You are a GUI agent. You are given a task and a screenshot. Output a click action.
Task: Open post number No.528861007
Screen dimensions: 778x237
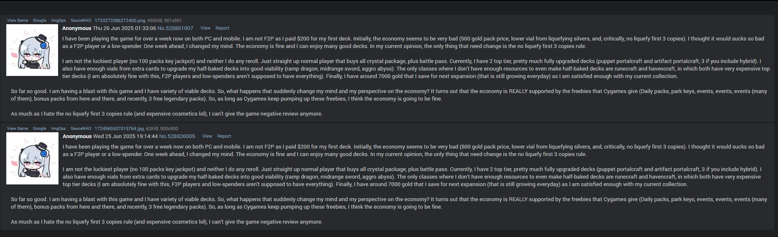(175, 28)
